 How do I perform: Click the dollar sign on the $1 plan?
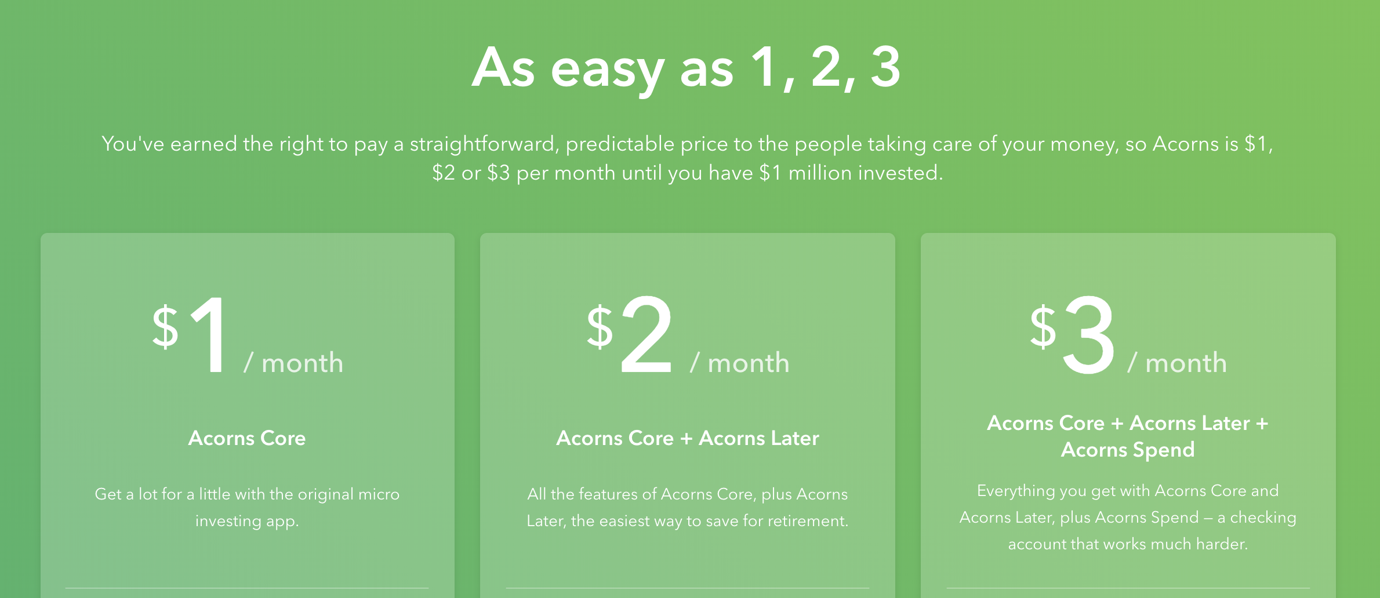coord(165,327)
